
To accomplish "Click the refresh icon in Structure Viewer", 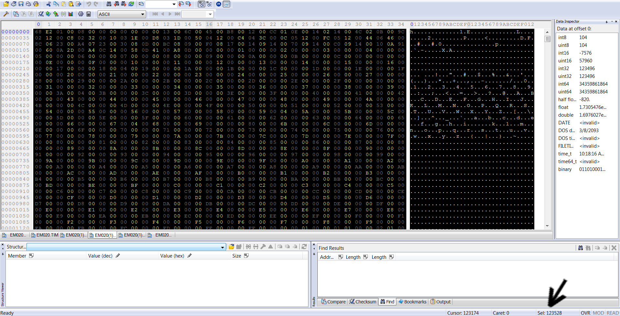I will click(304, 247).
